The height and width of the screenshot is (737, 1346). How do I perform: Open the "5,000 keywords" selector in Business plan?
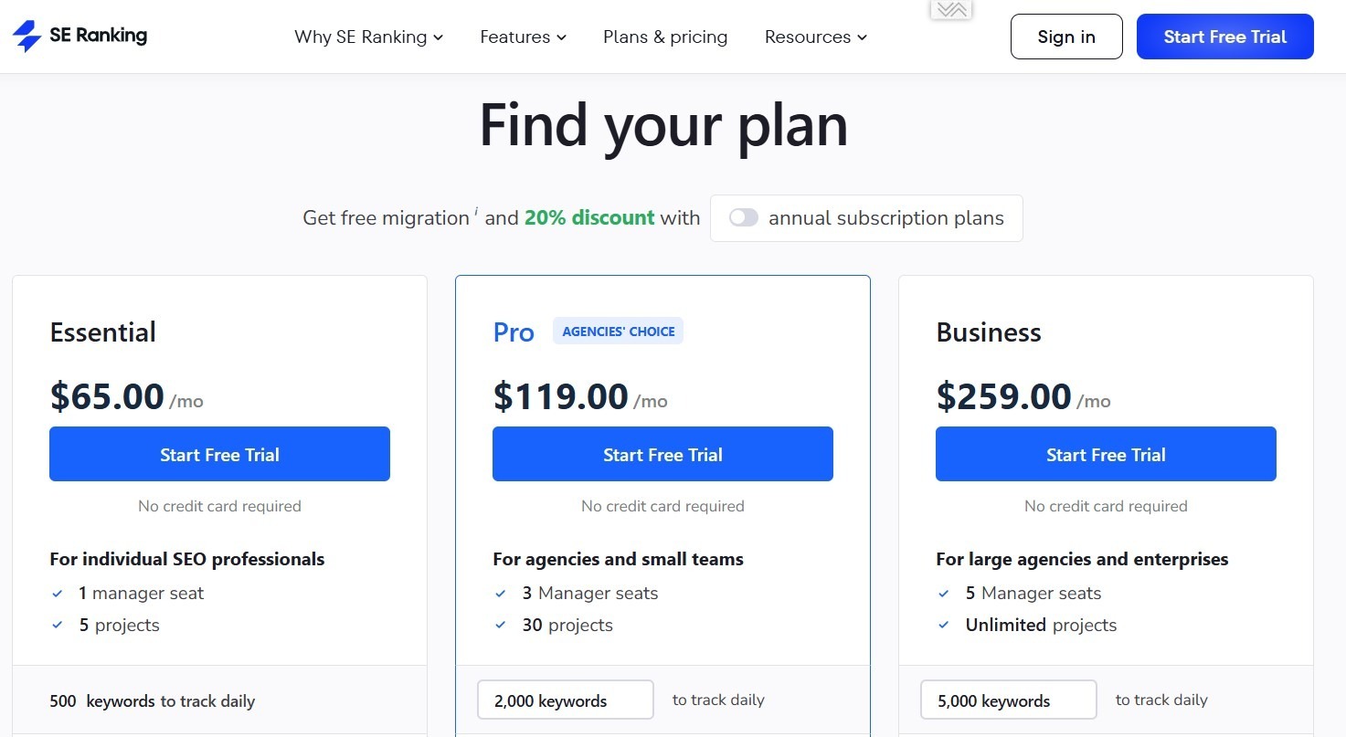pyautogui.click(x=1008, y=700)
